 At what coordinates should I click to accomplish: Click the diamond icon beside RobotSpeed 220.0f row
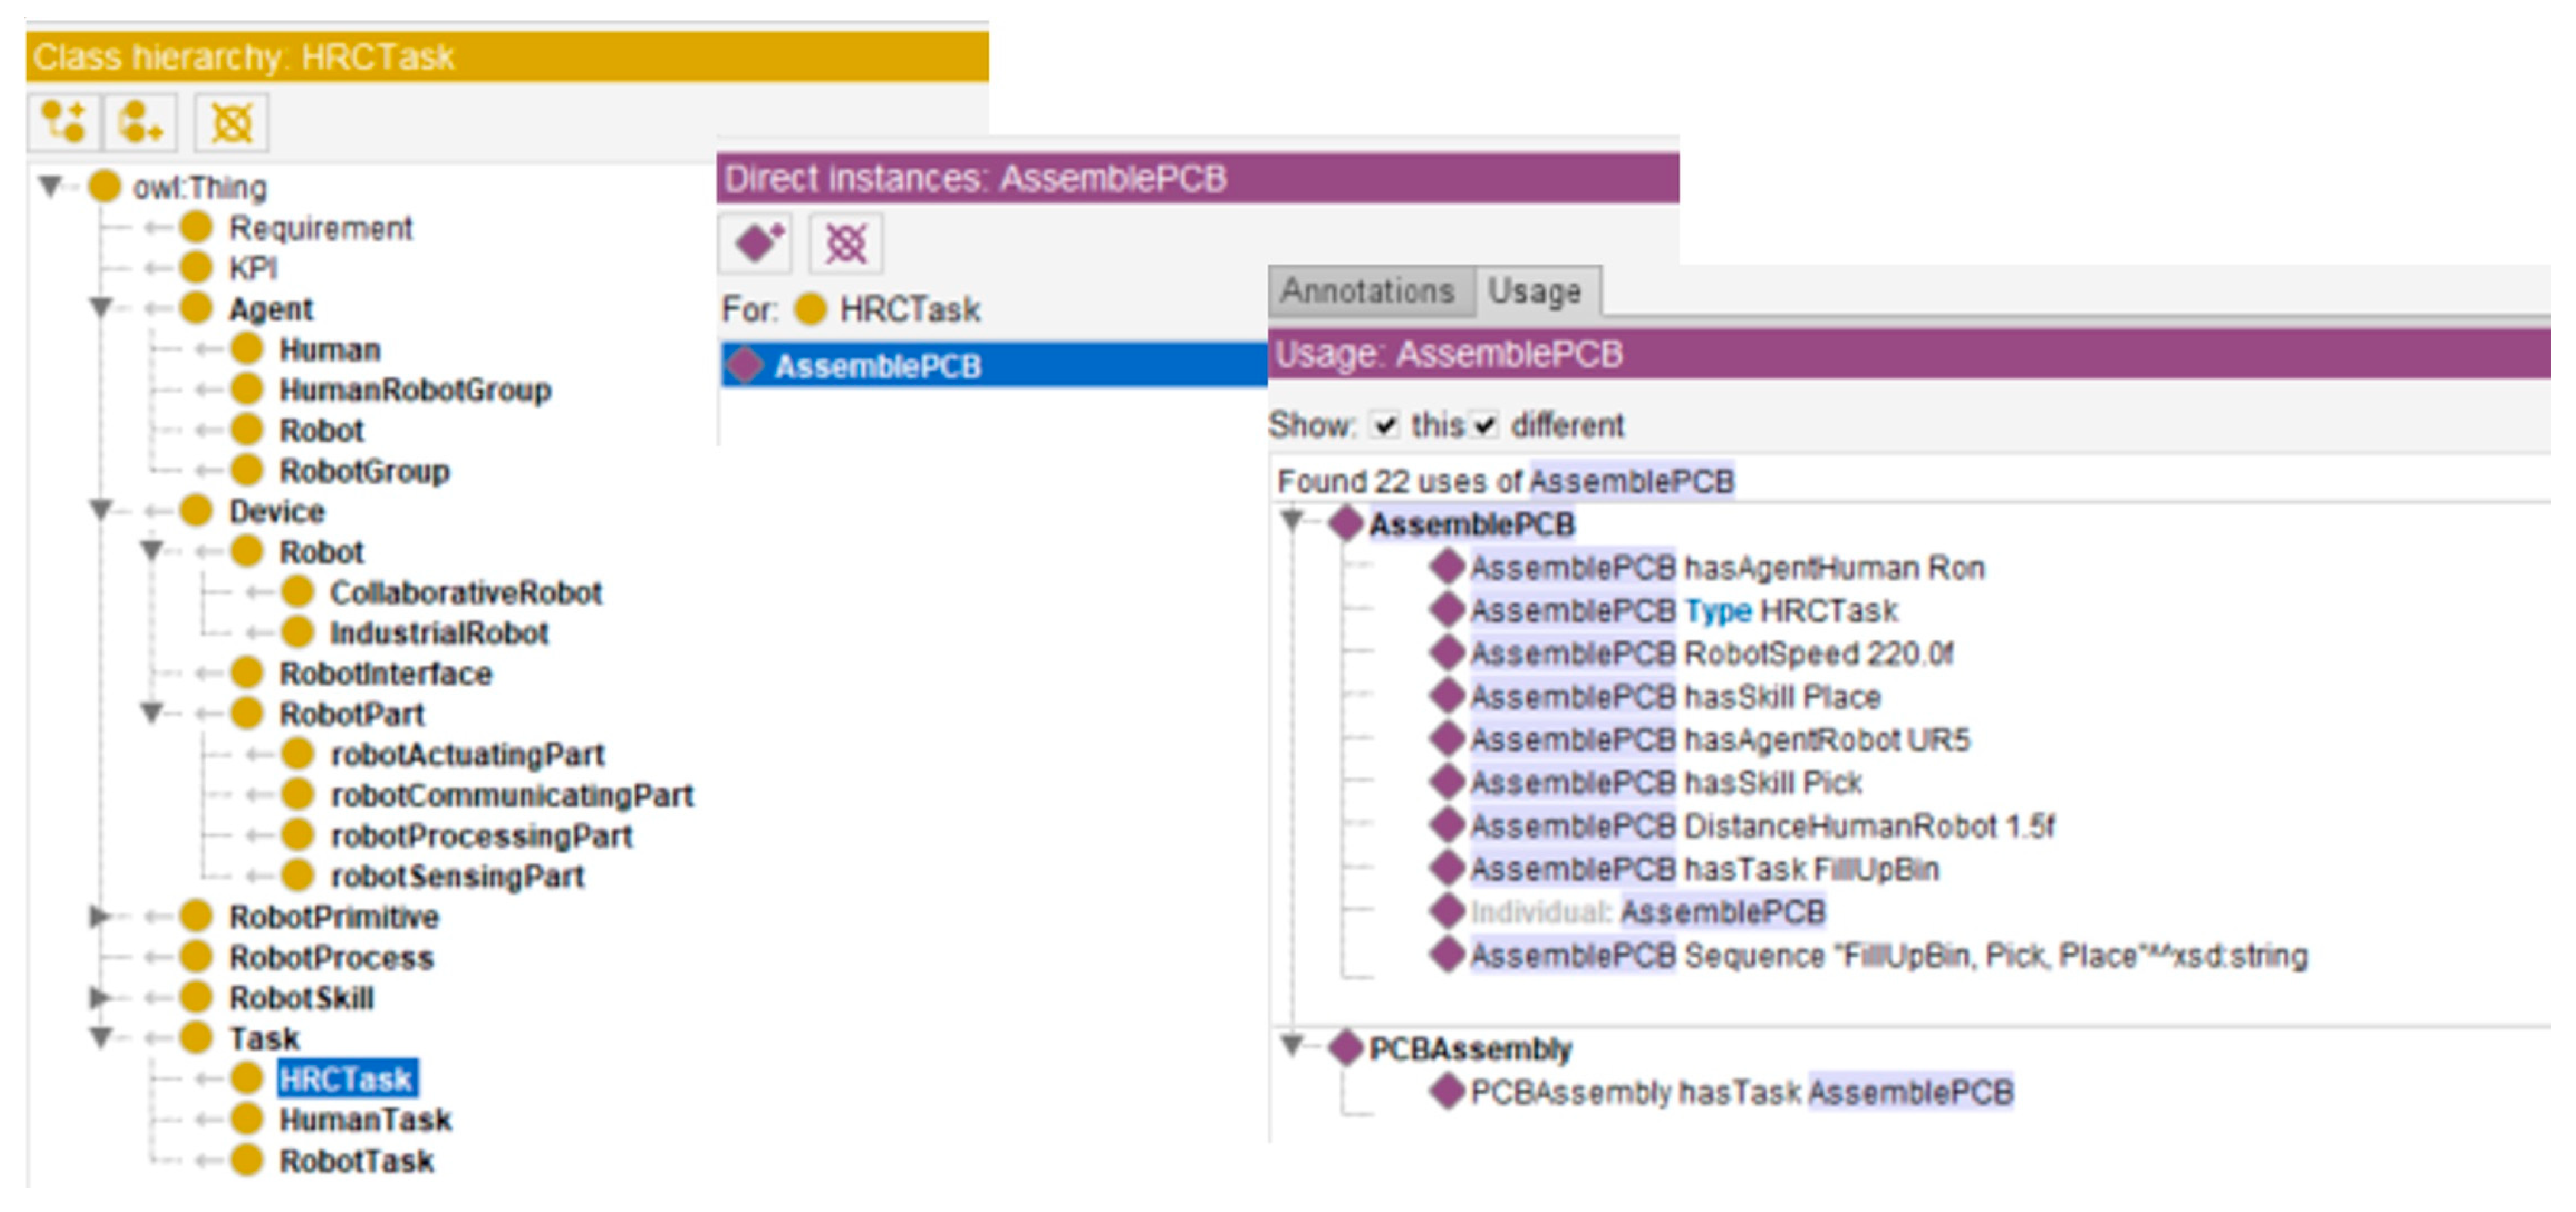(x=1447, y=653)
